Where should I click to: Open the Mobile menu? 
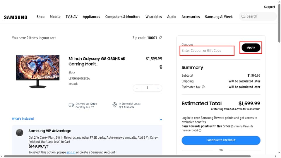pos(55,17)
